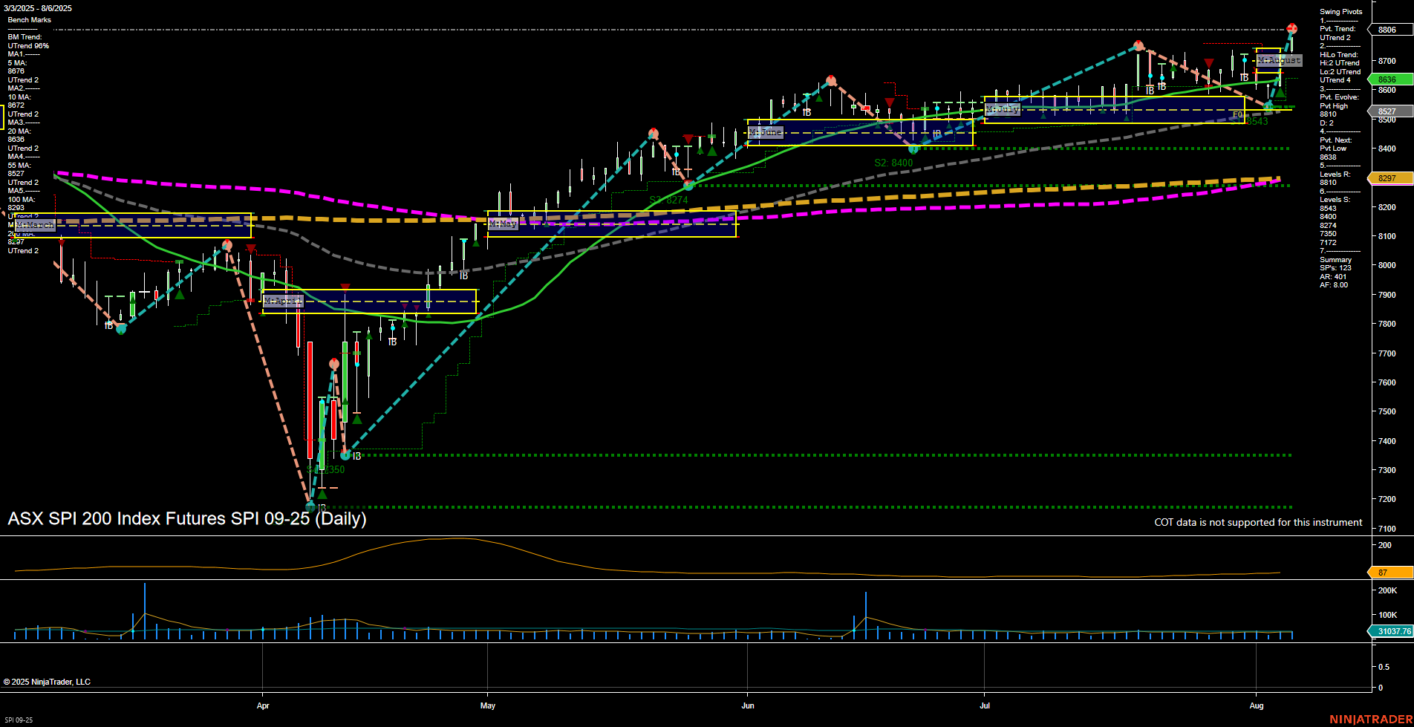Click the orange 87 indicator value tag
1414x727 pixels.
click(x=1383, y=572)
